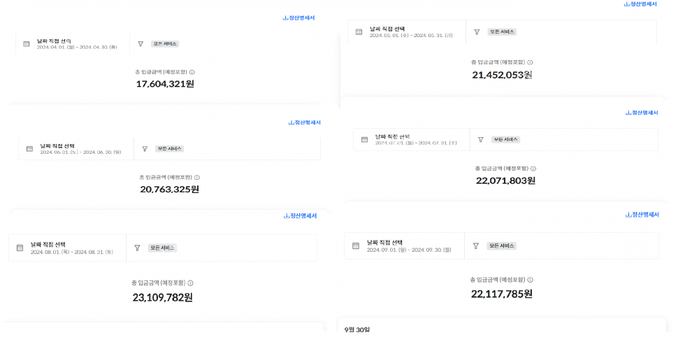The height and width of the screenshot is (349, 685).
Task: Open the calendar icon beside the 2024.09.01 date range
Action: [x=356, y=246]
